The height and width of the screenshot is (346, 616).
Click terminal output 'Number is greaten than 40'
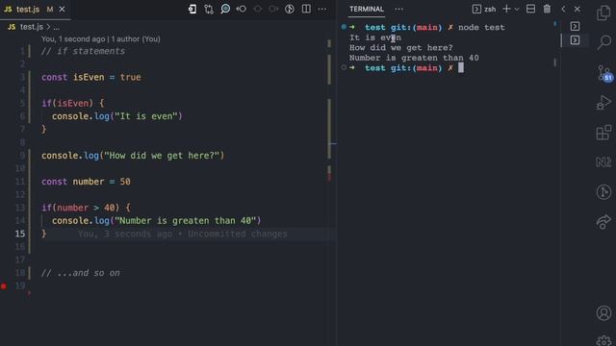click(x=414, y=58)
